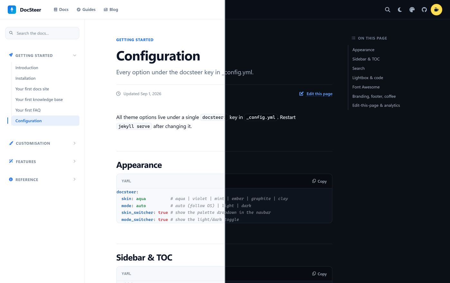Copy the Appearance YAML code block
The height and width of the screenshot is (283, 450).
[x=319, y=181]
